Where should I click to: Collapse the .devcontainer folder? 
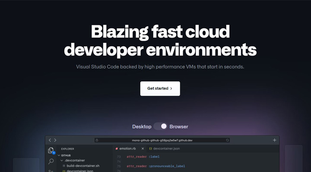[x=73, y=160]
